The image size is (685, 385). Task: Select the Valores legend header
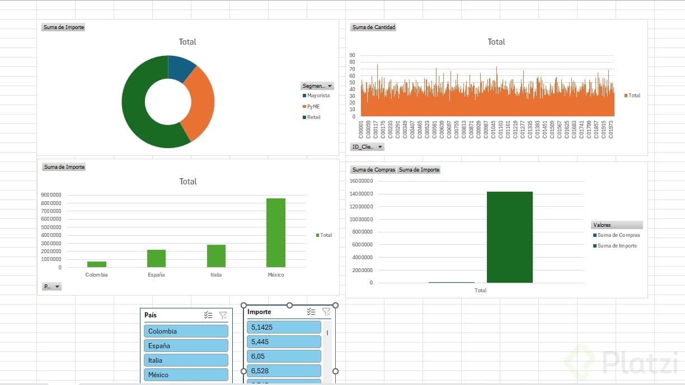[x=617, y=225]
